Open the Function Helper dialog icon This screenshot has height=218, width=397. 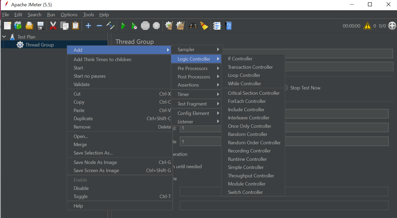tap(217, 25)
